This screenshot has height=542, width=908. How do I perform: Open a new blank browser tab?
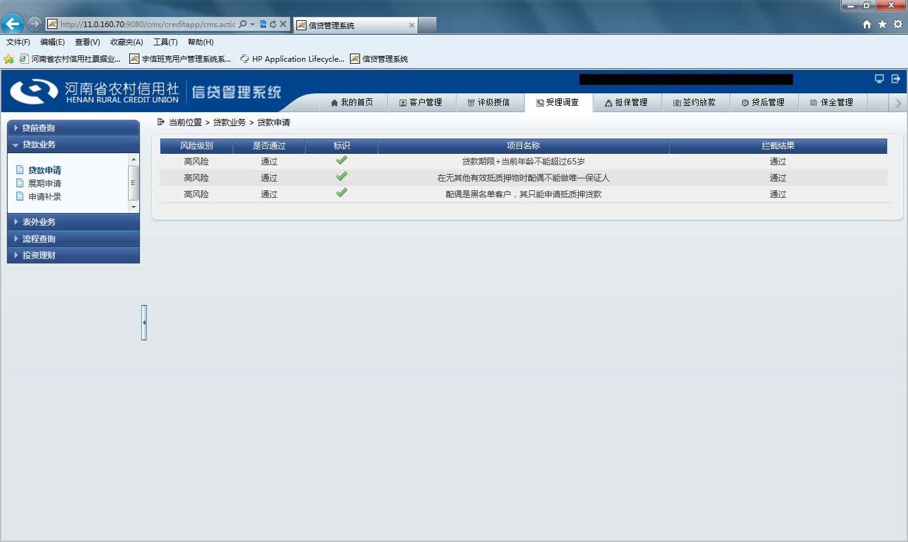427,25
